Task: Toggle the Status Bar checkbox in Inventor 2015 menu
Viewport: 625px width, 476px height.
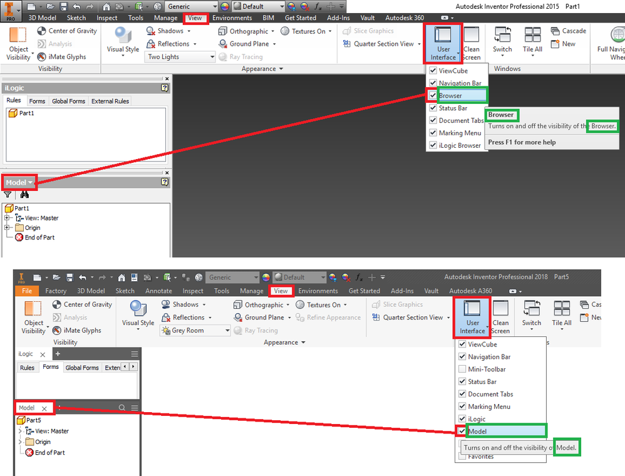Action: 433,108
